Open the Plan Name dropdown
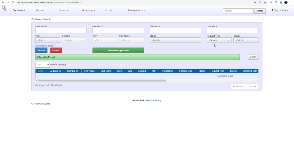 coord(131,40)
